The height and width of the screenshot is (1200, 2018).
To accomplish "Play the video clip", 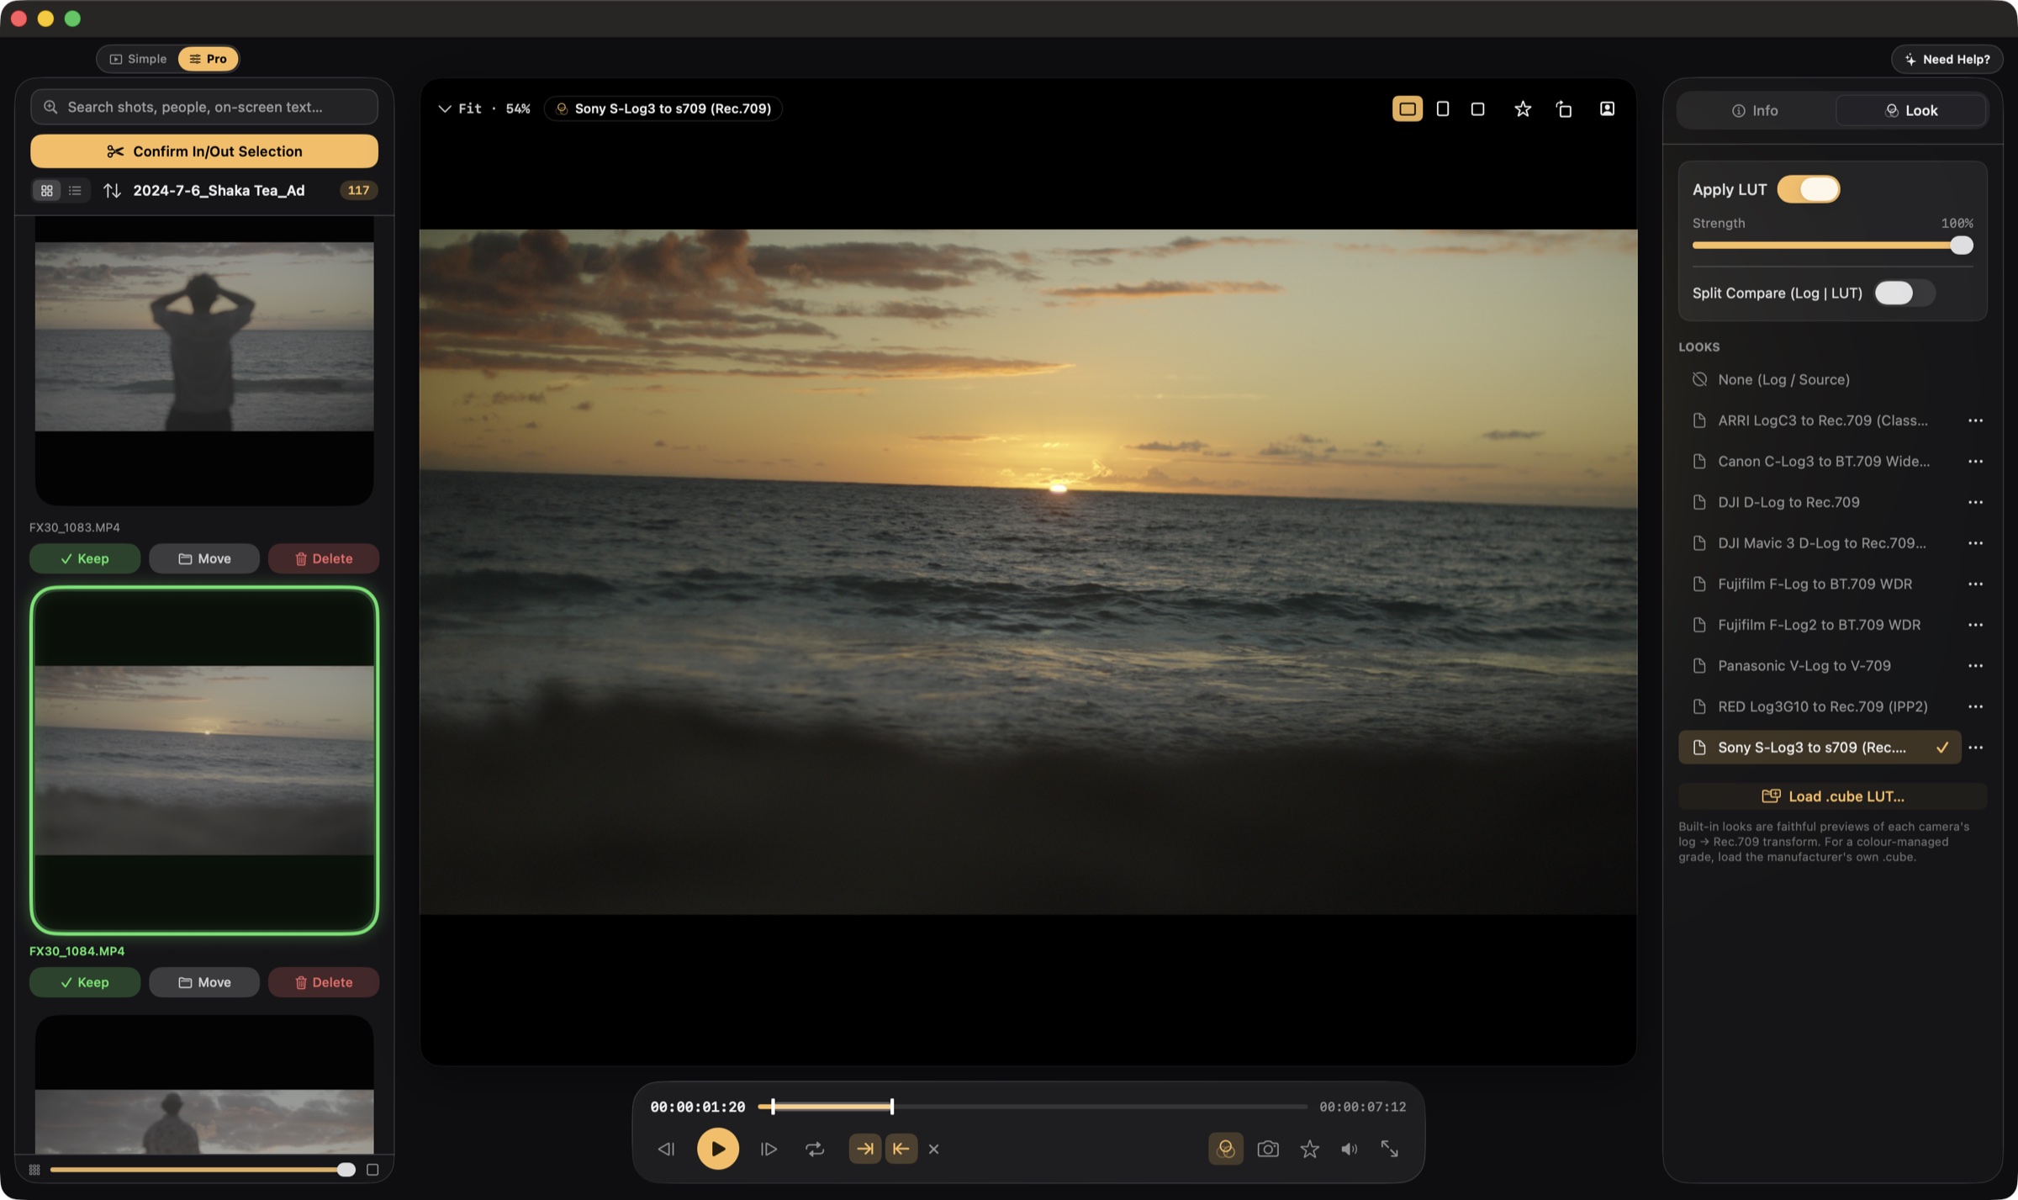I will pyautogui.click(x=718, y=1149).
